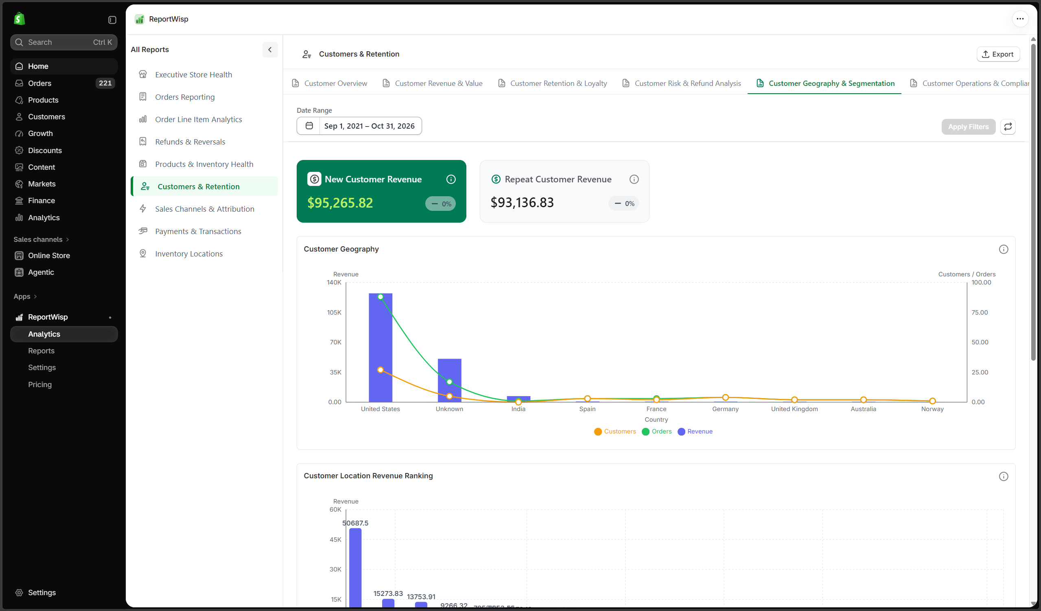
Task: Expand the Sales channels section
Action: pos(41,239)
